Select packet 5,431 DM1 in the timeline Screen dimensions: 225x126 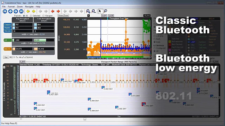click(35, 109)
